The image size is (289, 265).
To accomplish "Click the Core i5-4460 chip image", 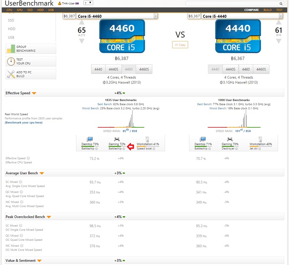I will click(122, 36).
